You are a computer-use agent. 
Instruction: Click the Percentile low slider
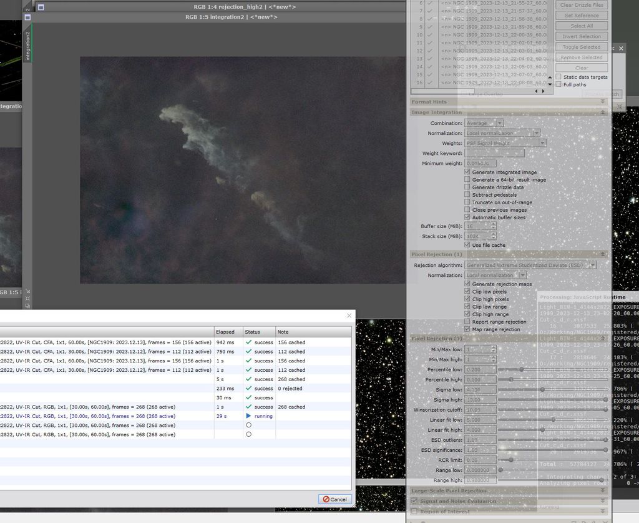(x=552, y=370)
